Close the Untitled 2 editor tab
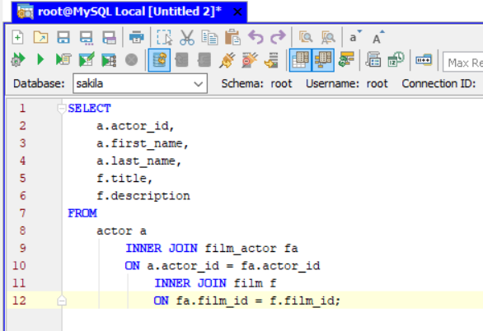Screen dimensions: 483x331 click(237, 12)
